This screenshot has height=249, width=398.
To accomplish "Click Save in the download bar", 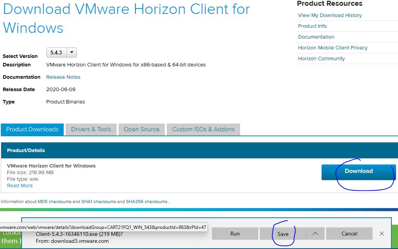I will click(283, 234).
